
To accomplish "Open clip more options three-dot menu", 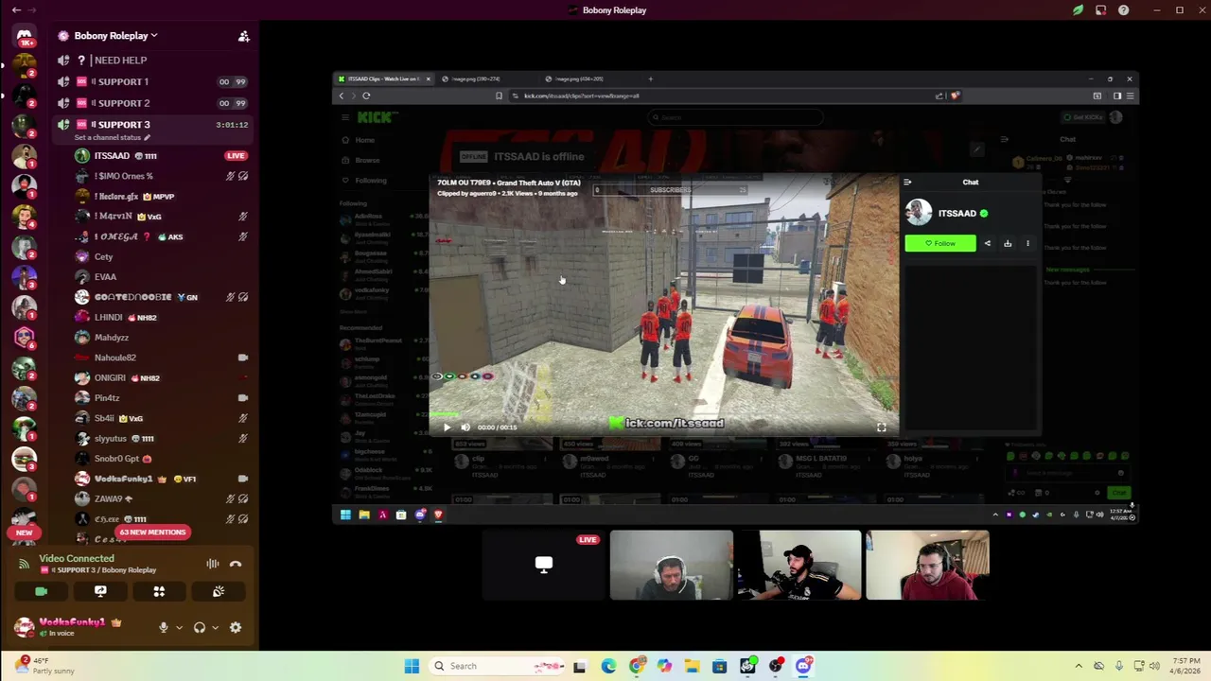I will (1027, 244).
